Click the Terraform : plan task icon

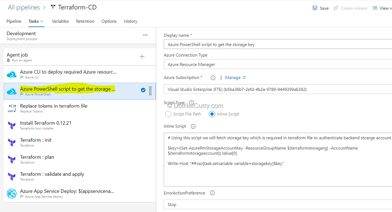click(12, 159)
